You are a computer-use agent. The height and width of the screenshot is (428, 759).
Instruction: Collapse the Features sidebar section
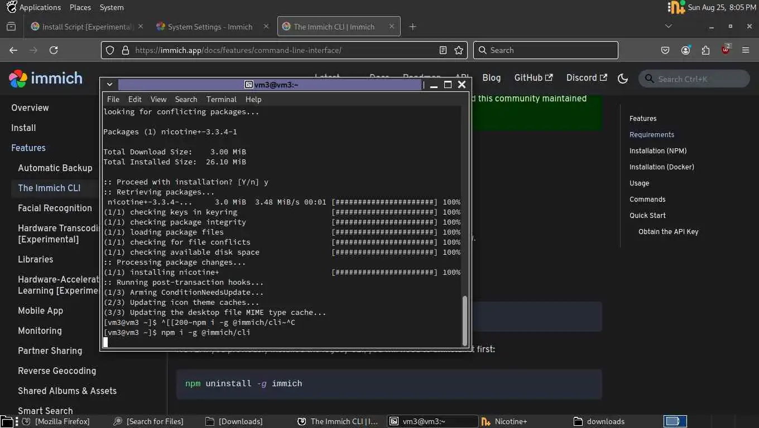point(28,148)
